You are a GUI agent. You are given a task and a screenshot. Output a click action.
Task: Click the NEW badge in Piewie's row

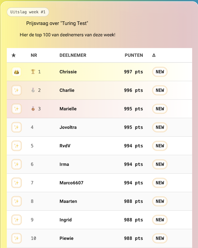160,238
